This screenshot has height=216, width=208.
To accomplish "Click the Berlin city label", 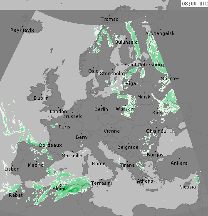I will tap(101, 109).
